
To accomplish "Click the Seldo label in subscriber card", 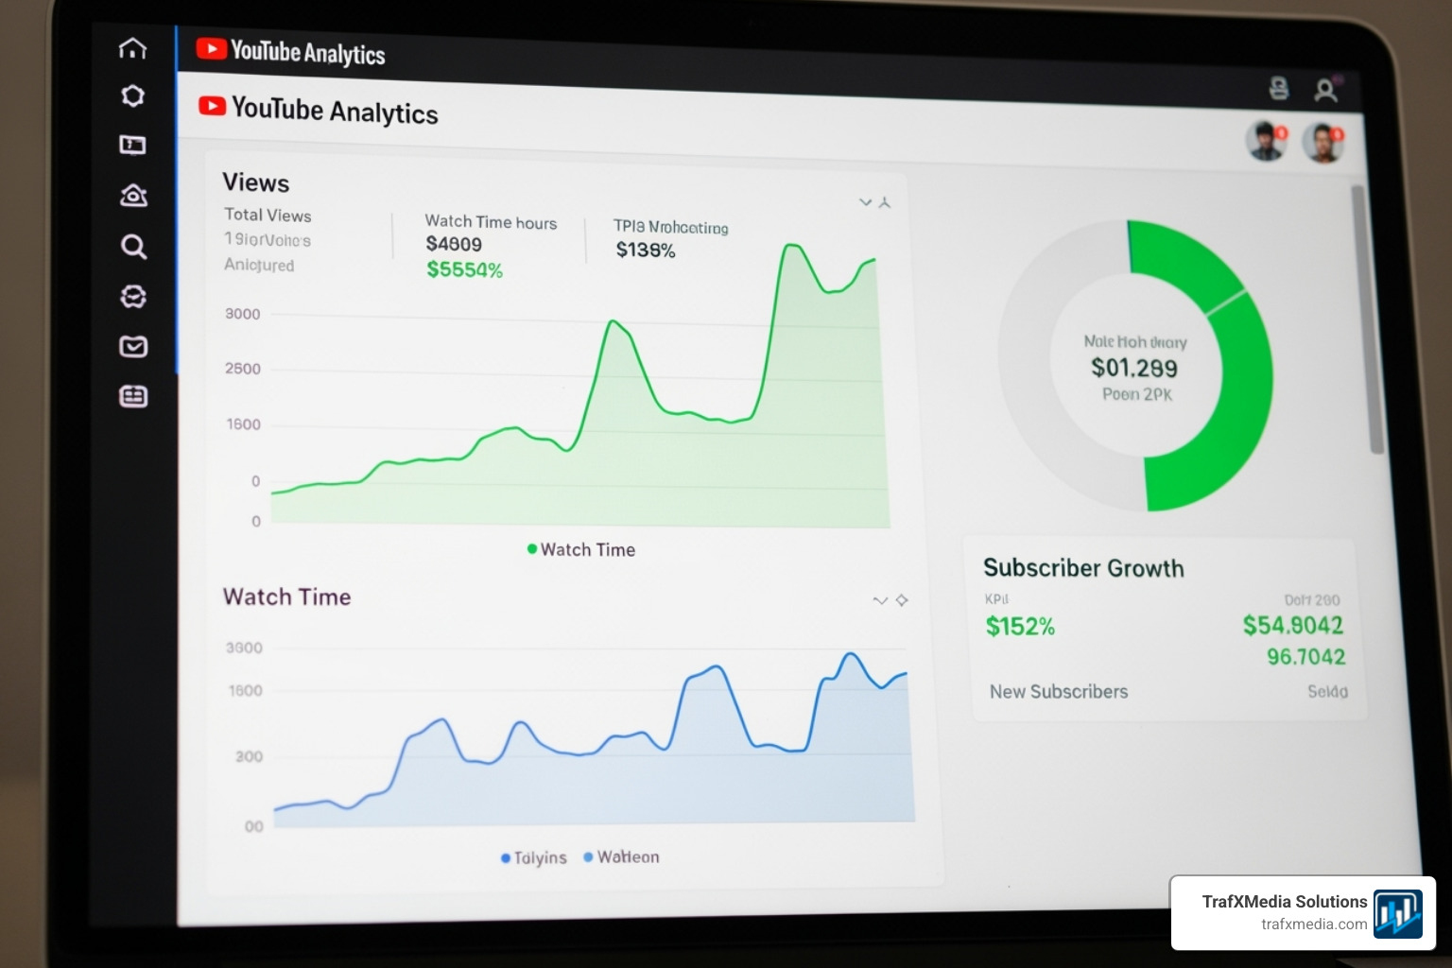I will (1327, 691).
